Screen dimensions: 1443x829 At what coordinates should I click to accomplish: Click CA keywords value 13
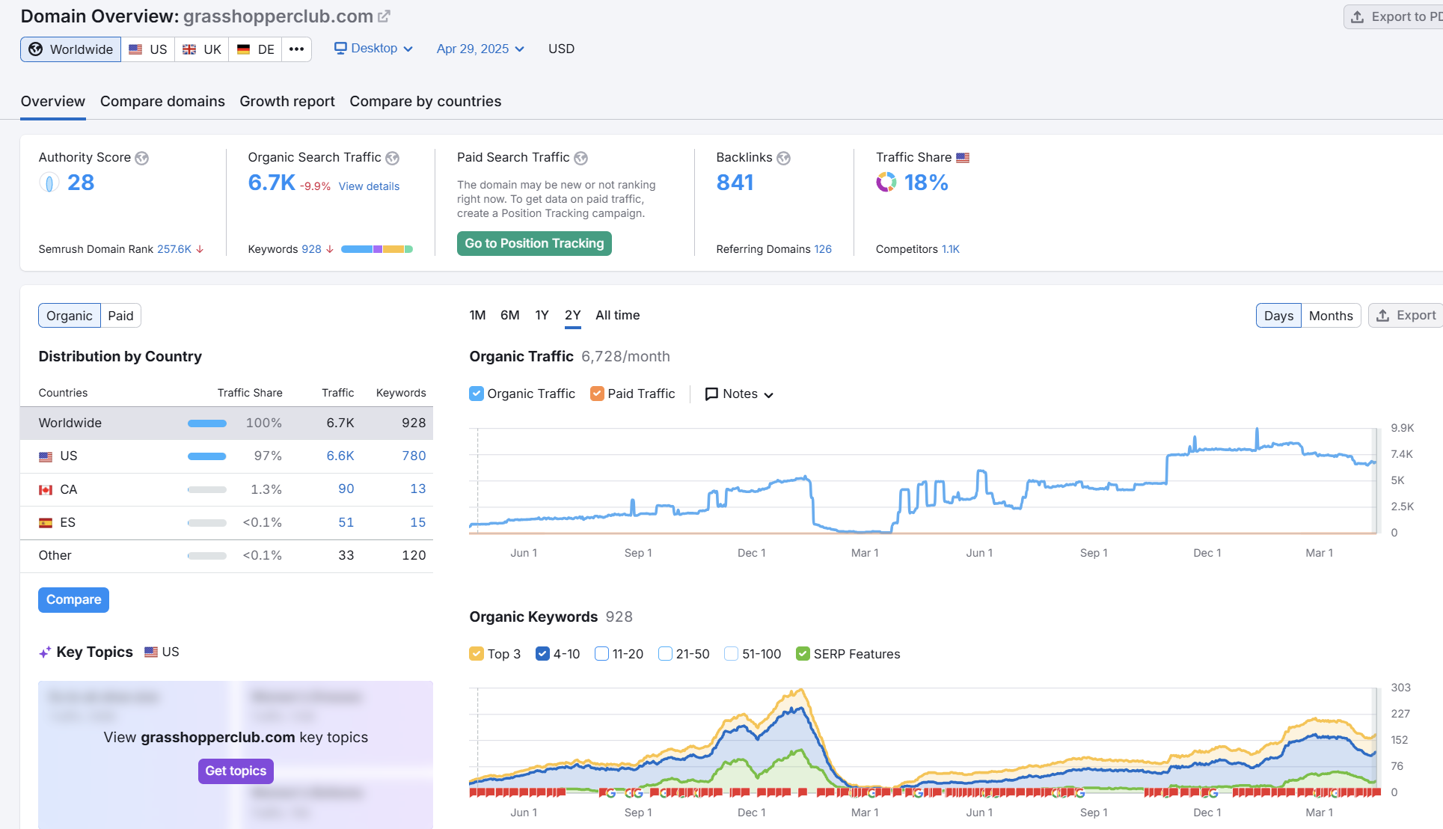417,489
